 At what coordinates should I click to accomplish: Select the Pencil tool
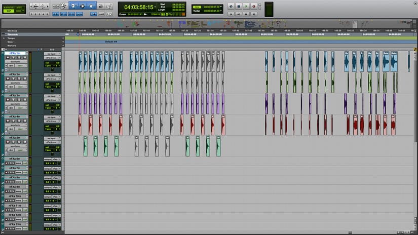tap(108, 6)
